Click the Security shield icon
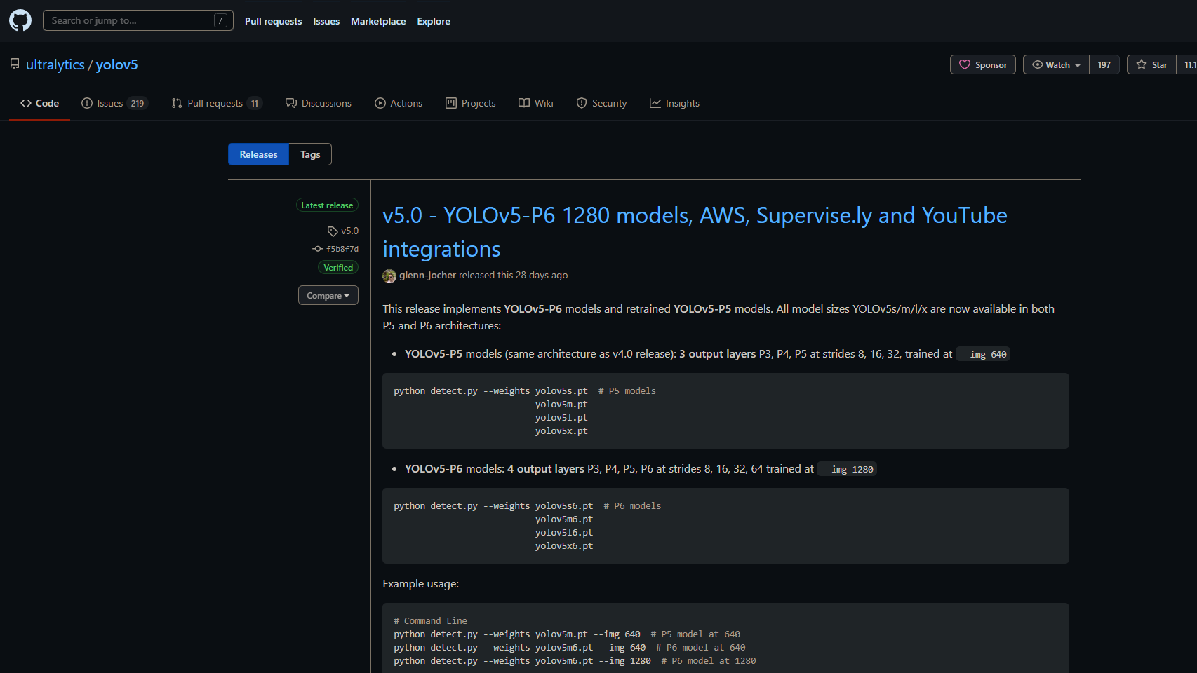The width and height of the screenshot is (1197, 673). tap(582, 103)
